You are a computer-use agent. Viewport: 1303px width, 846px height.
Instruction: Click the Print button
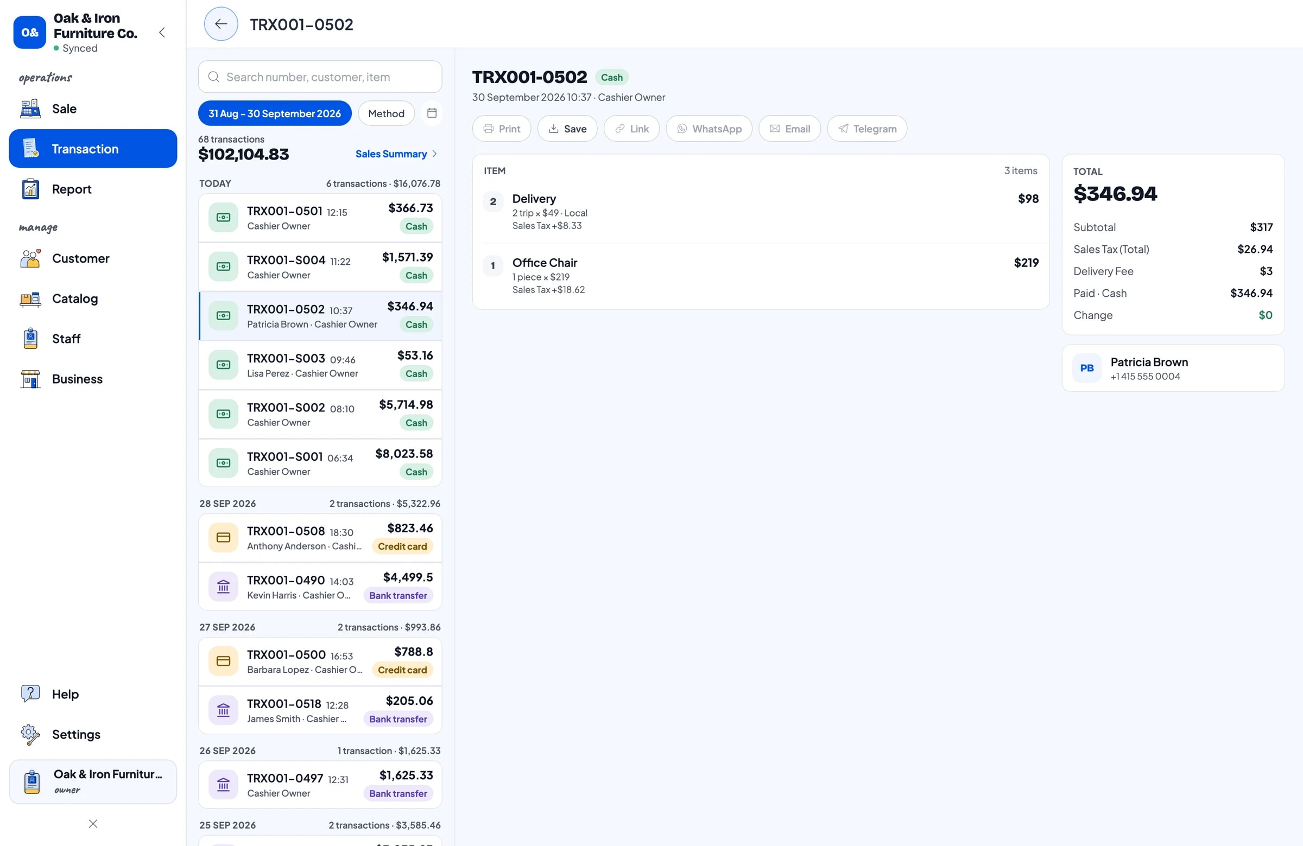(502, 129)
